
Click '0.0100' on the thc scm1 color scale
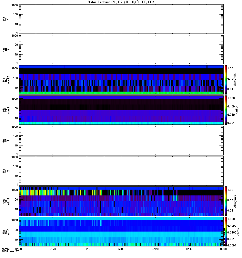click(x=232, y=232)
